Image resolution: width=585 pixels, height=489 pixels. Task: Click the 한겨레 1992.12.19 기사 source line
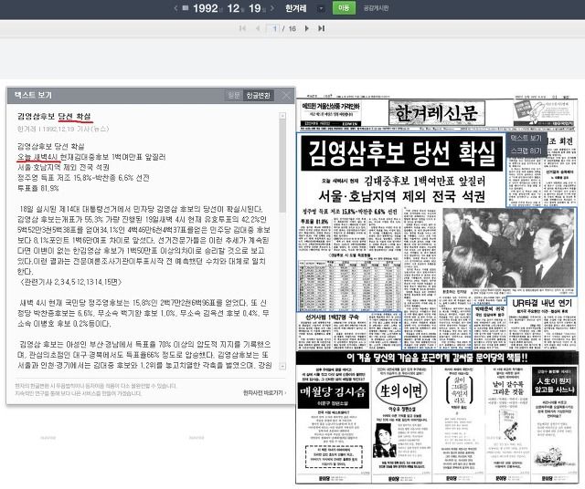[x=63, y=129]
